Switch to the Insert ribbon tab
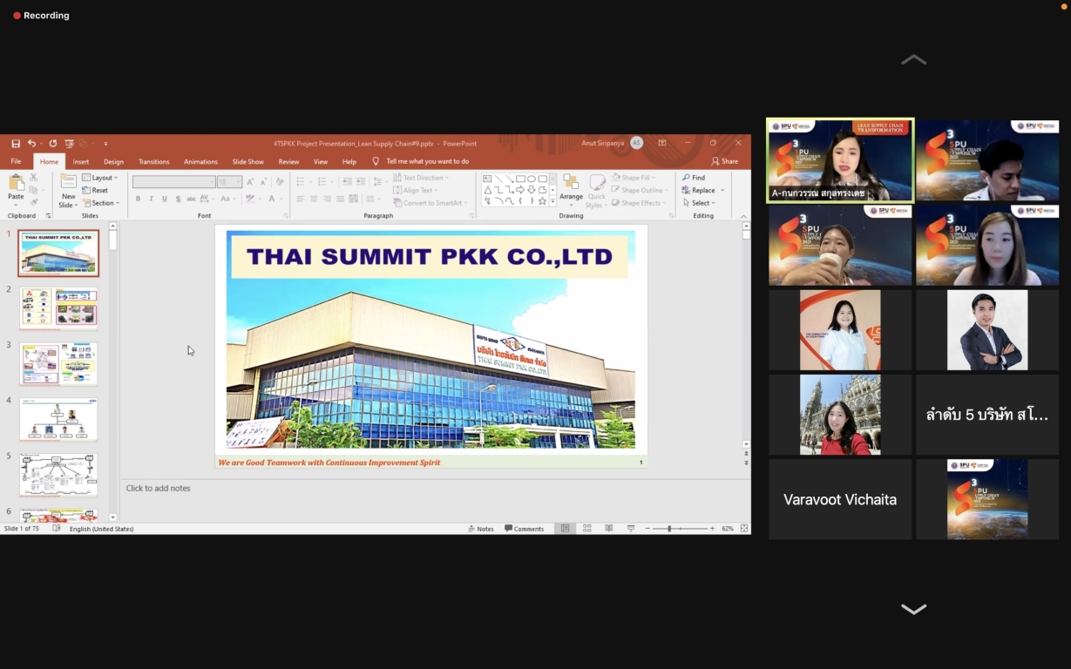This screenshot has height=669, width=1071. [81, 161]
